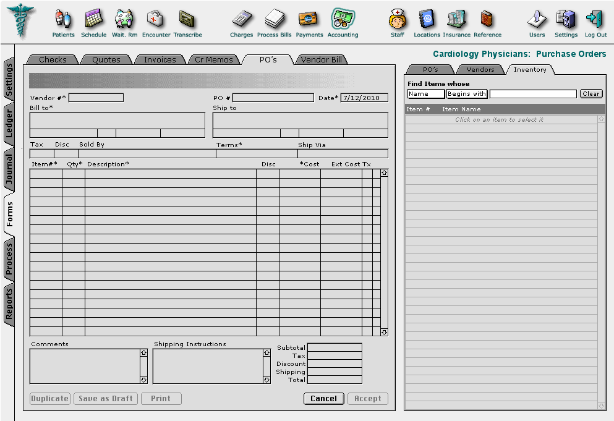Open the Settings cabinet icon in top toolbar
The height and width of the screenshot is (421, 614).
click(566, 19)
